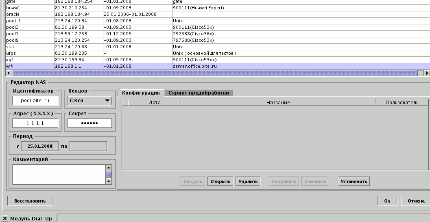The width and height of the screenshot is (430, 222).
Task: Switch to Скрипт предобработки tab
Action: (199, 93)
